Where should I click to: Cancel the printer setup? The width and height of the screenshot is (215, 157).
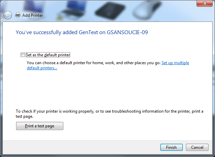[x=197, y=147]
